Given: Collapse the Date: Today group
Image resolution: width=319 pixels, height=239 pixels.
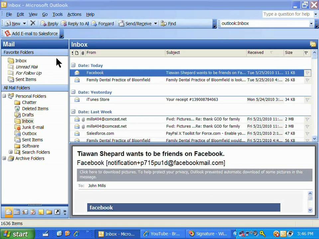Looking at the screenshot, I should pyautogui.click(x=73, y=65).
